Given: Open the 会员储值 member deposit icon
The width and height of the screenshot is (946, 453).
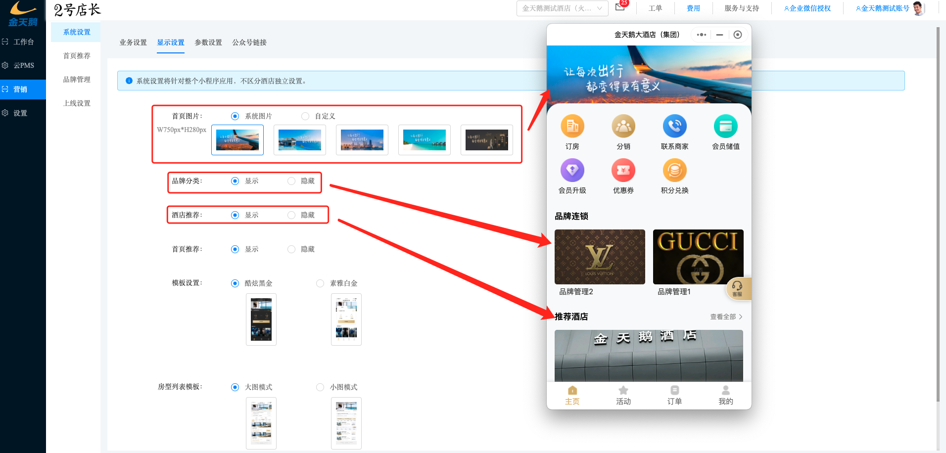Looking at the screenshot, I should tap(726, 127).
